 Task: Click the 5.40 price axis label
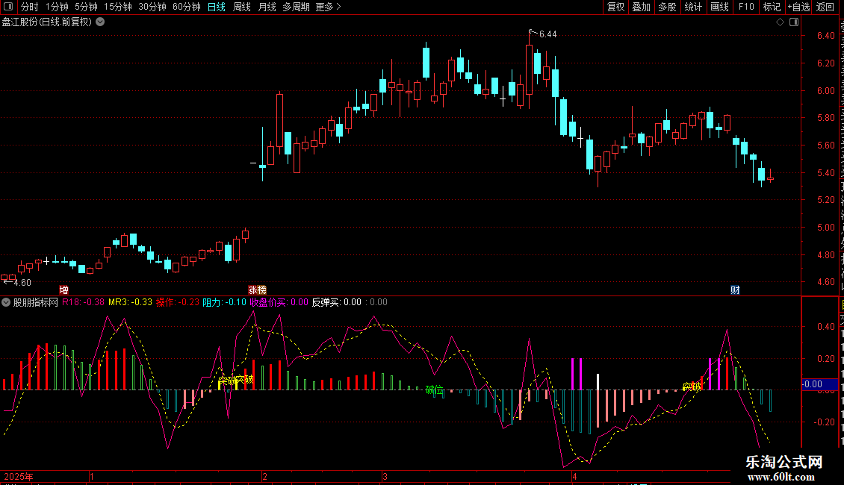[825, 173]
